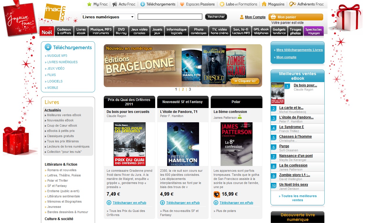
Task: Click Télécharger en ePub for 7,49 € book
Action: [130, 203]
